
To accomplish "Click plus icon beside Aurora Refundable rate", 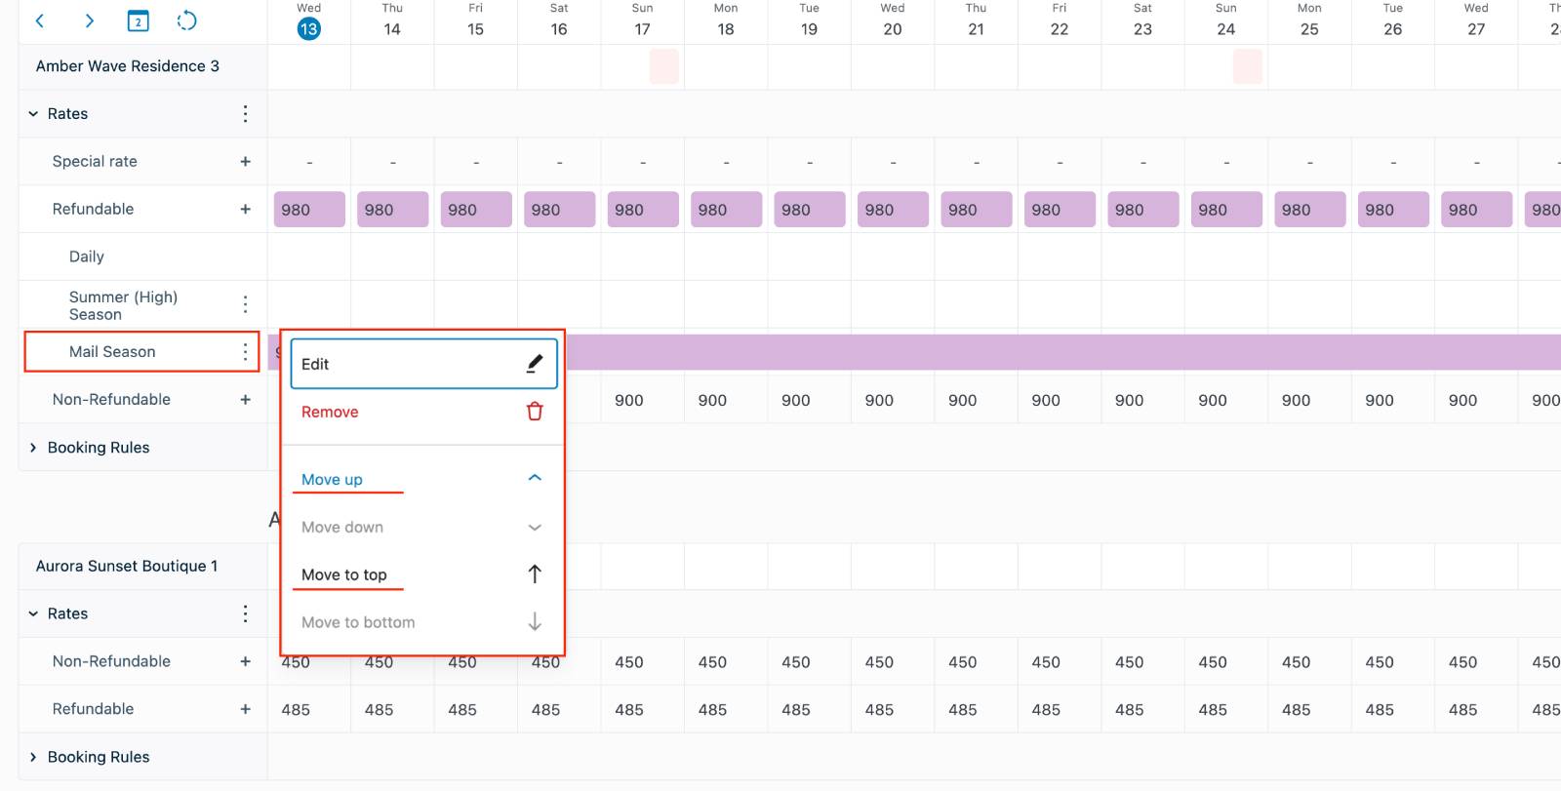I will click(245, 709).
